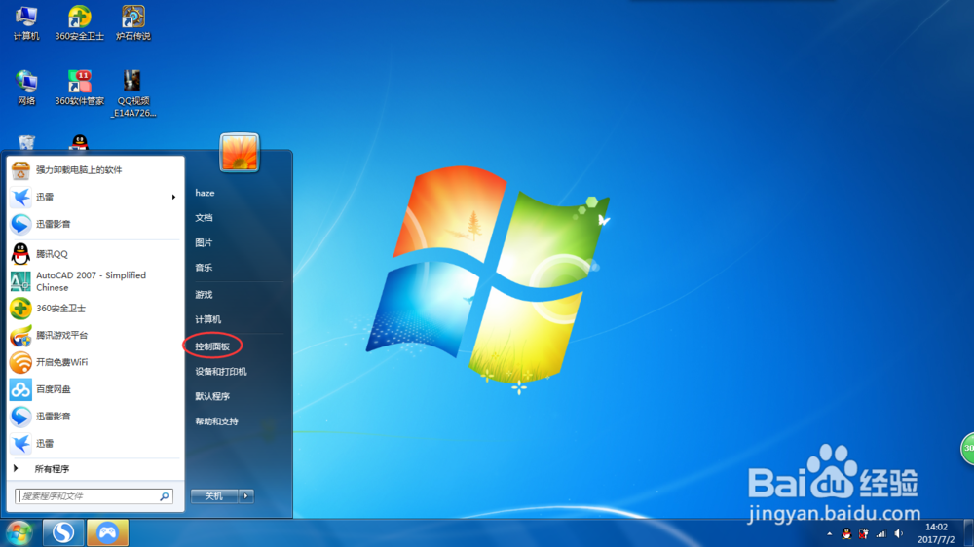Expand the 迅雷 jump list arrow

coord(173,197)
